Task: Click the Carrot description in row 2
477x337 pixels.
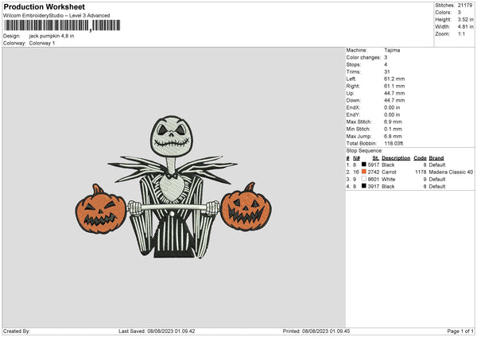Action: click(389, 172)
